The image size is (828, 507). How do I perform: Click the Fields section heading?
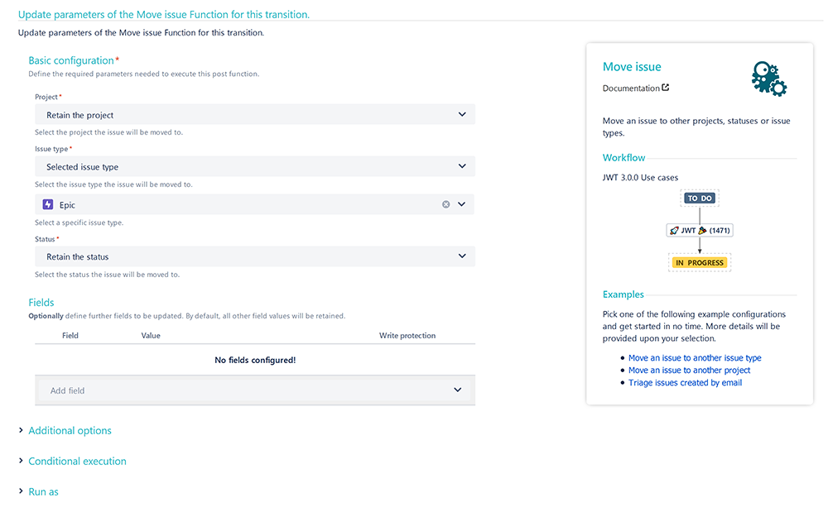coord(41,303)
